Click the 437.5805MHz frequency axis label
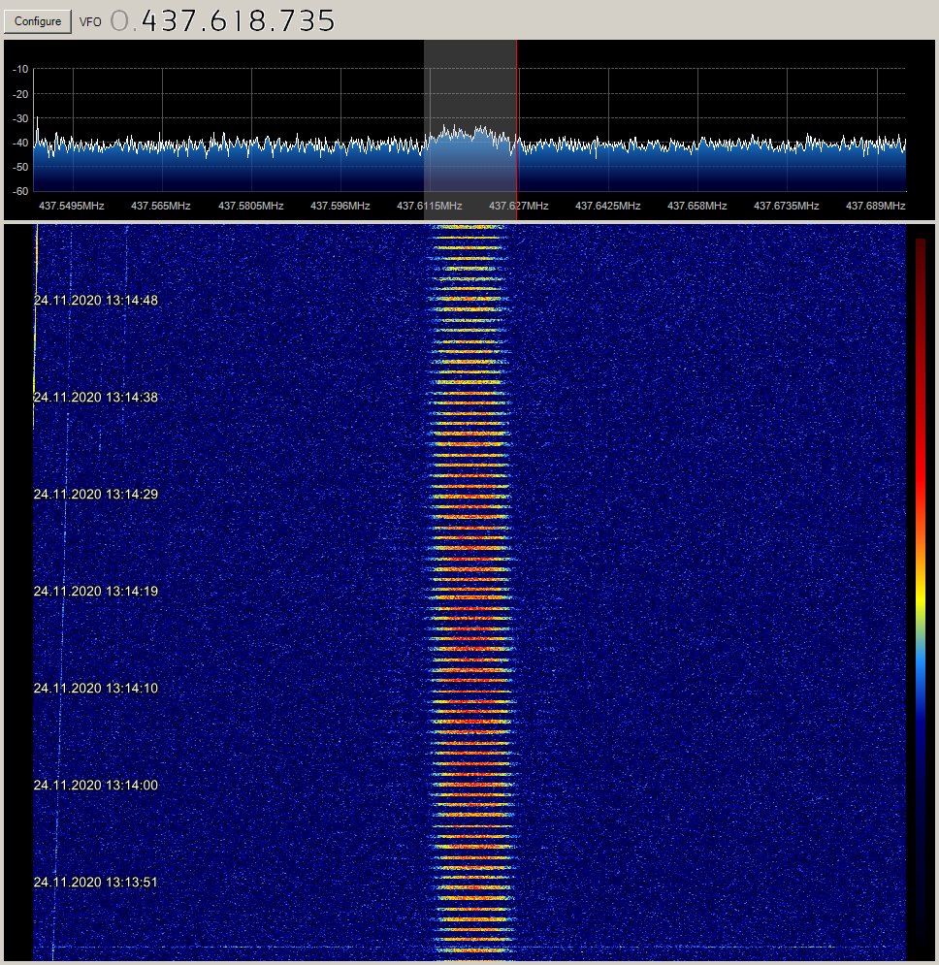Image resolution: width=939 pixels, height=965 pixels. tap(250, 207)
